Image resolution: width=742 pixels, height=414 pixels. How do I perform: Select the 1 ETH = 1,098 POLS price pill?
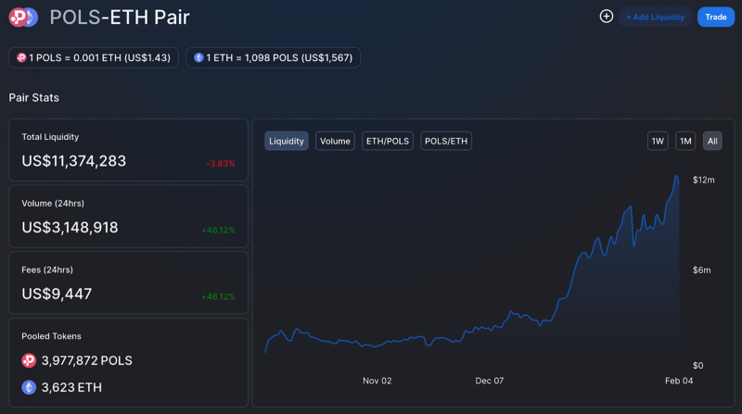(273, 57)
